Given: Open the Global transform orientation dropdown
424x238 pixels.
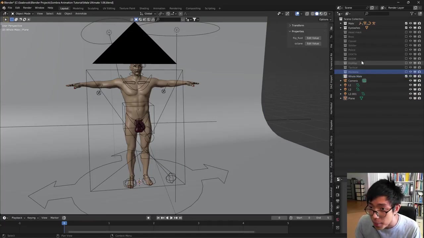Looking at the screenshot, I should click(148, 14).
